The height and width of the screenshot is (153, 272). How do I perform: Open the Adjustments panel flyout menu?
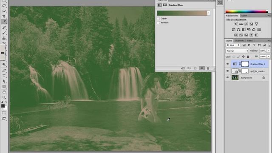[x=269, y=16]
